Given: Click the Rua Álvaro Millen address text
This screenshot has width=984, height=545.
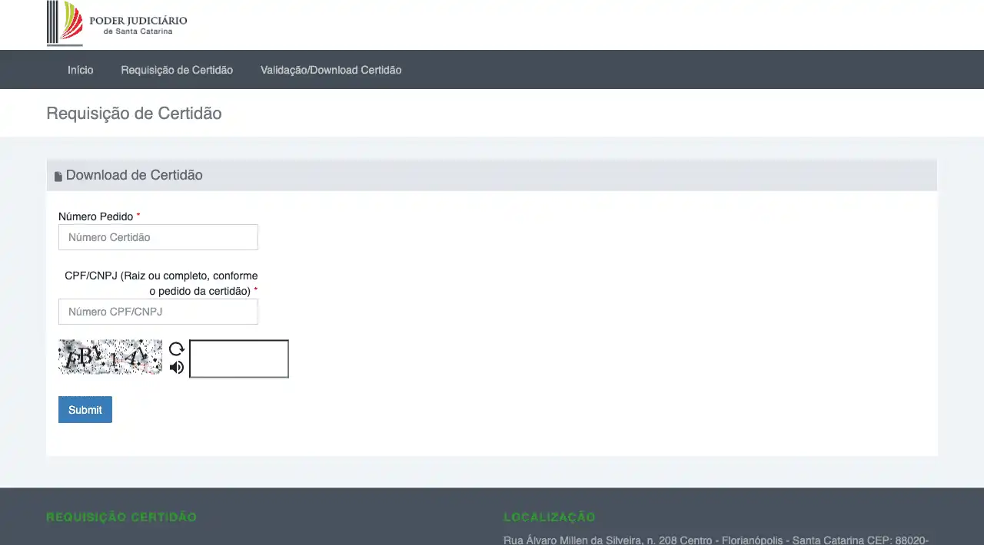Looking at the screenshot, I should 715,540.
